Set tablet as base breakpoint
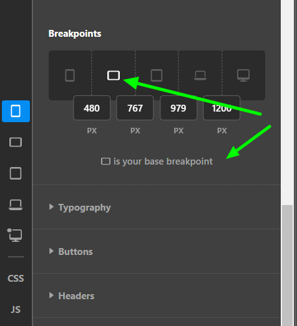Viewport: 297px width, 326px height. (x=157, y=75)
